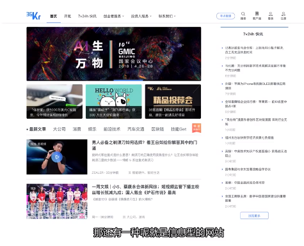Go to 7×24h 快讯 in the nav bar

(87, 16)
